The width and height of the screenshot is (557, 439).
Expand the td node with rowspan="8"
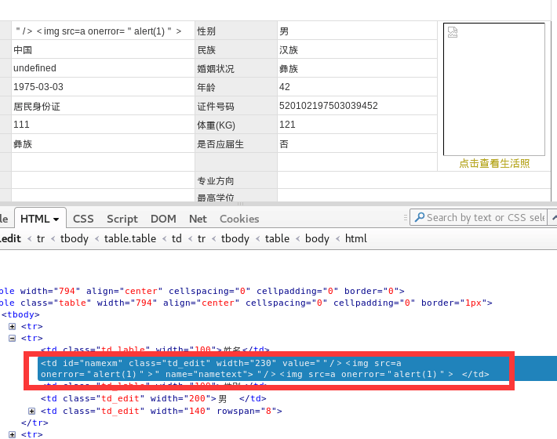[x=31, y=411]
